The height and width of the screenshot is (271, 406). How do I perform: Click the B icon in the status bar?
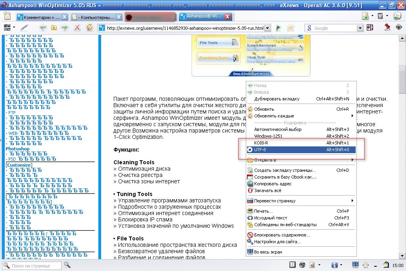(292, 265)
